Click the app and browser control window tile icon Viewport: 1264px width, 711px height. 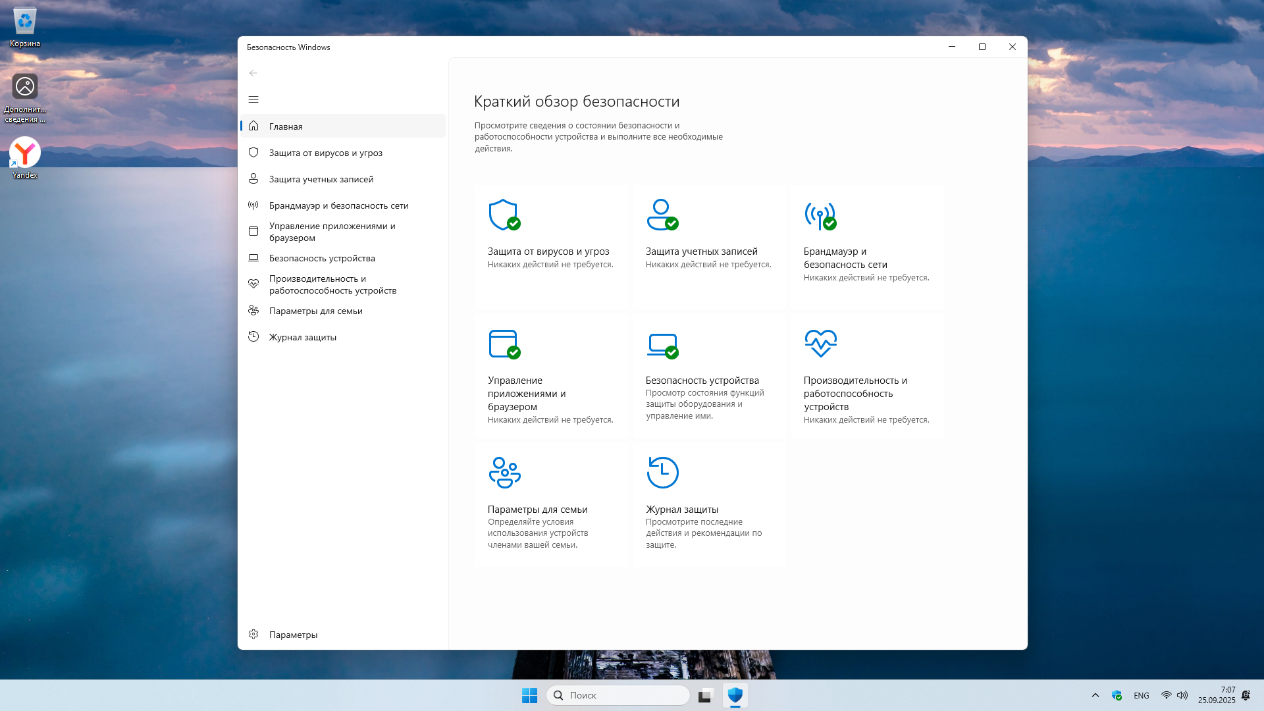[504, 344]
